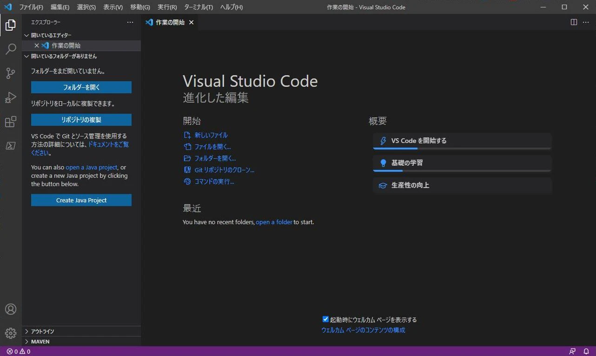596x356 pixels.
Task: Split the editor to the right
Action: tap(574, 22)
